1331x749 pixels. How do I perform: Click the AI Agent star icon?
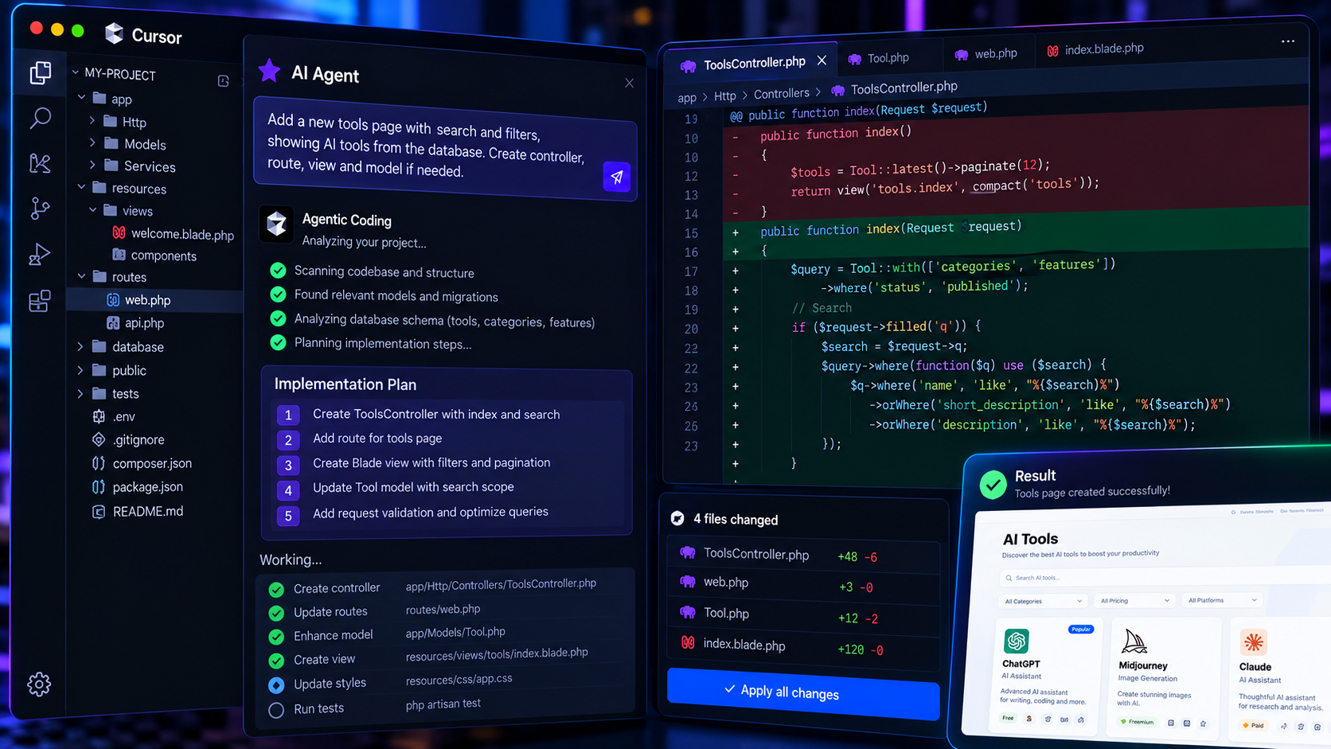269,71
